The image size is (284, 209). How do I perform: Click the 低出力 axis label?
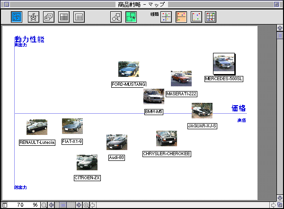tap(20, 187)
